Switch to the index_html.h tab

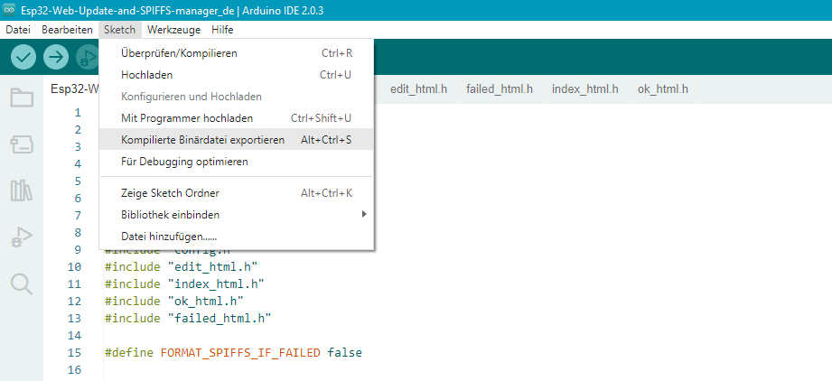[584, 89]
